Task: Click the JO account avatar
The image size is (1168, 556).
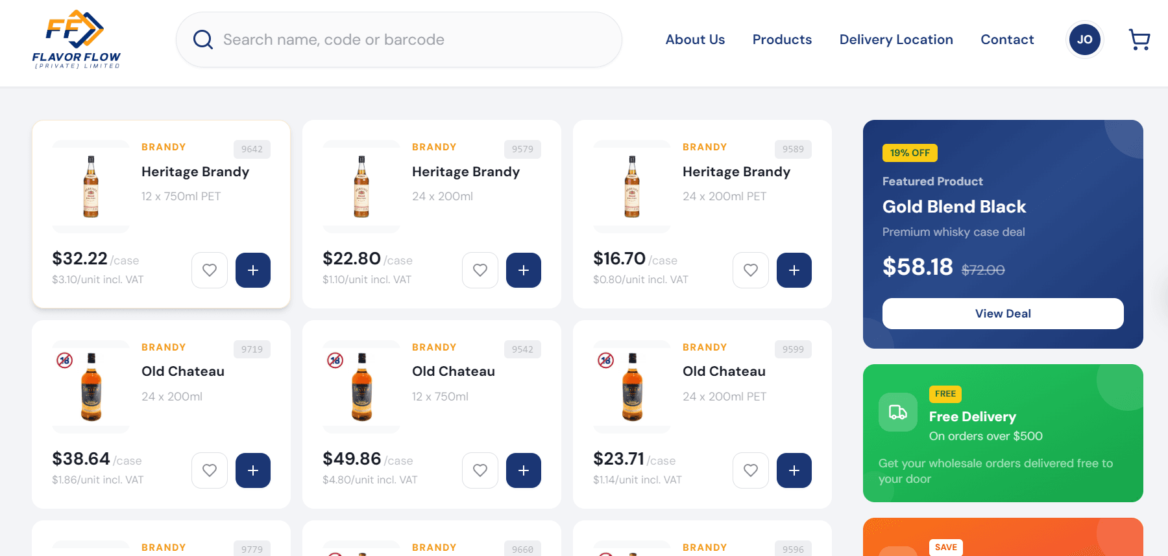Action: coord(1084,39)
